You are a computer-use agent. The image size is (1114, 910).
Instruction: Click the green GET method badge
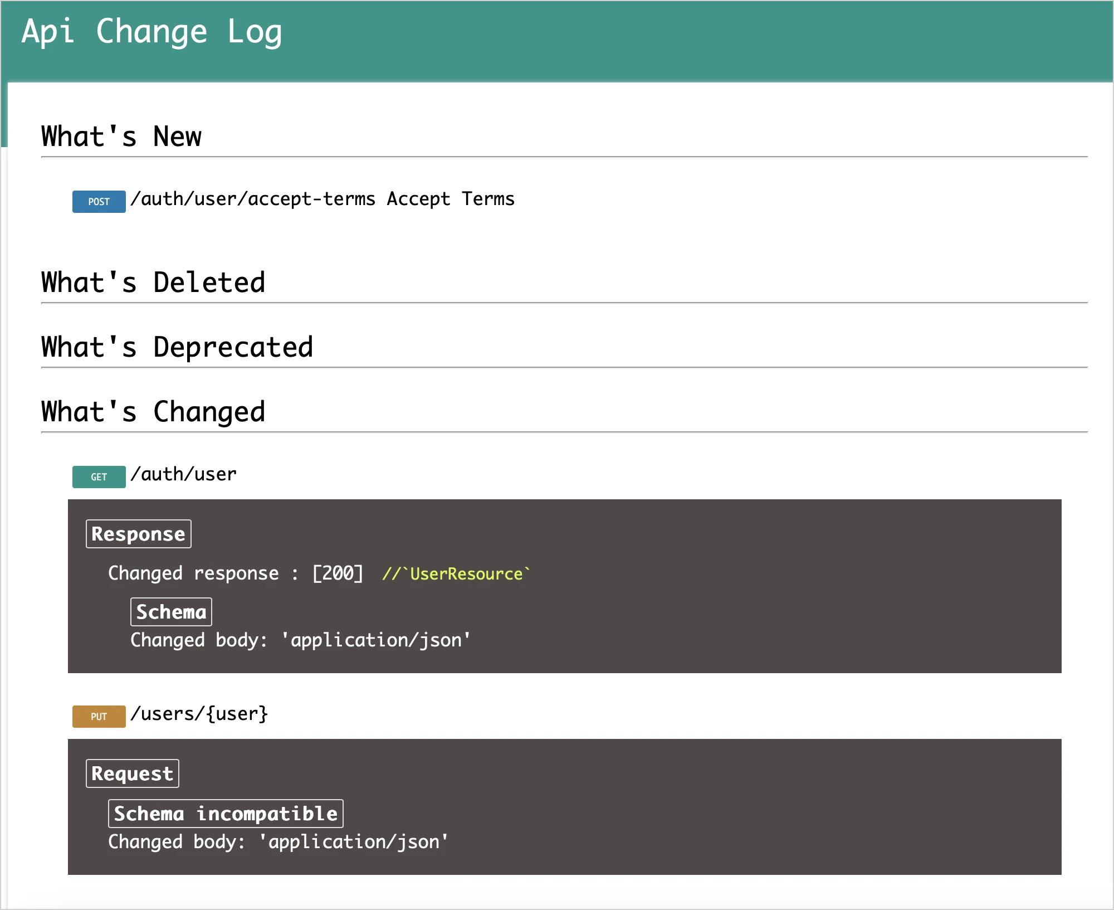coord(99,476)
